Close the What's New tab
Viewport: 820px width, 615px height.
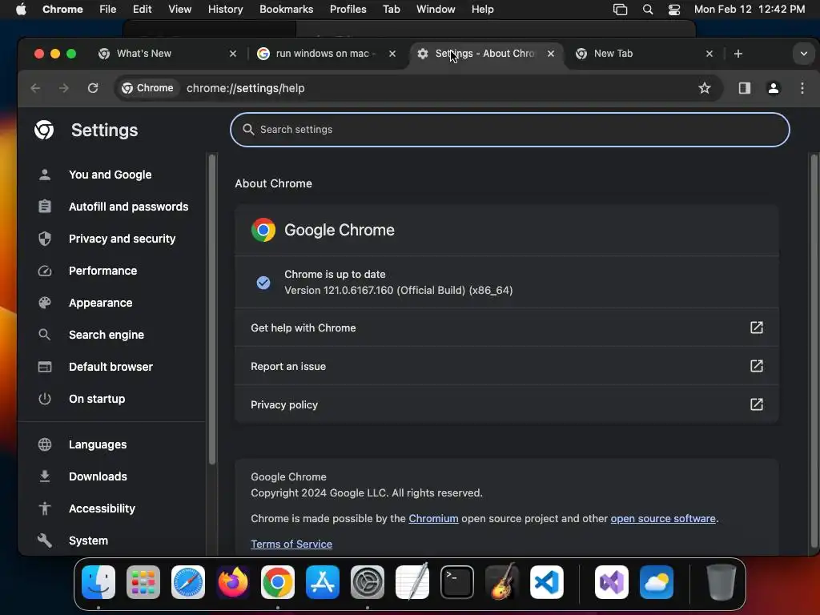pos(233,54)
